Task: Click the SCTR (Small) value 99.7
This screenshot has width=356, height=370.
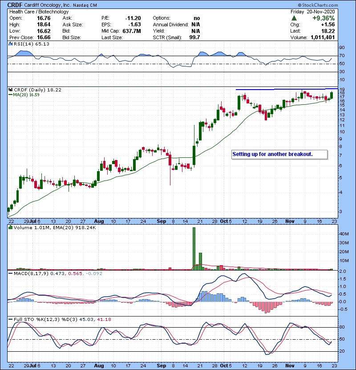Action: click(x=194, y=37)
